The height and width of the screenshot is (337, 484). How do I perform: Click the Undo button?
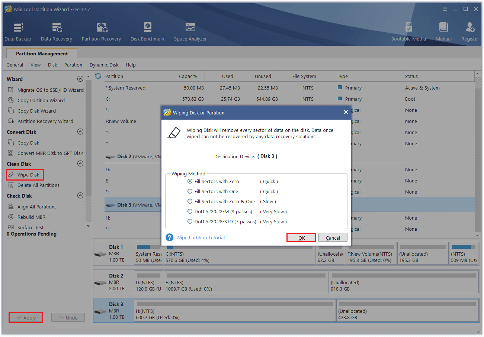click(x=68, y=318)
